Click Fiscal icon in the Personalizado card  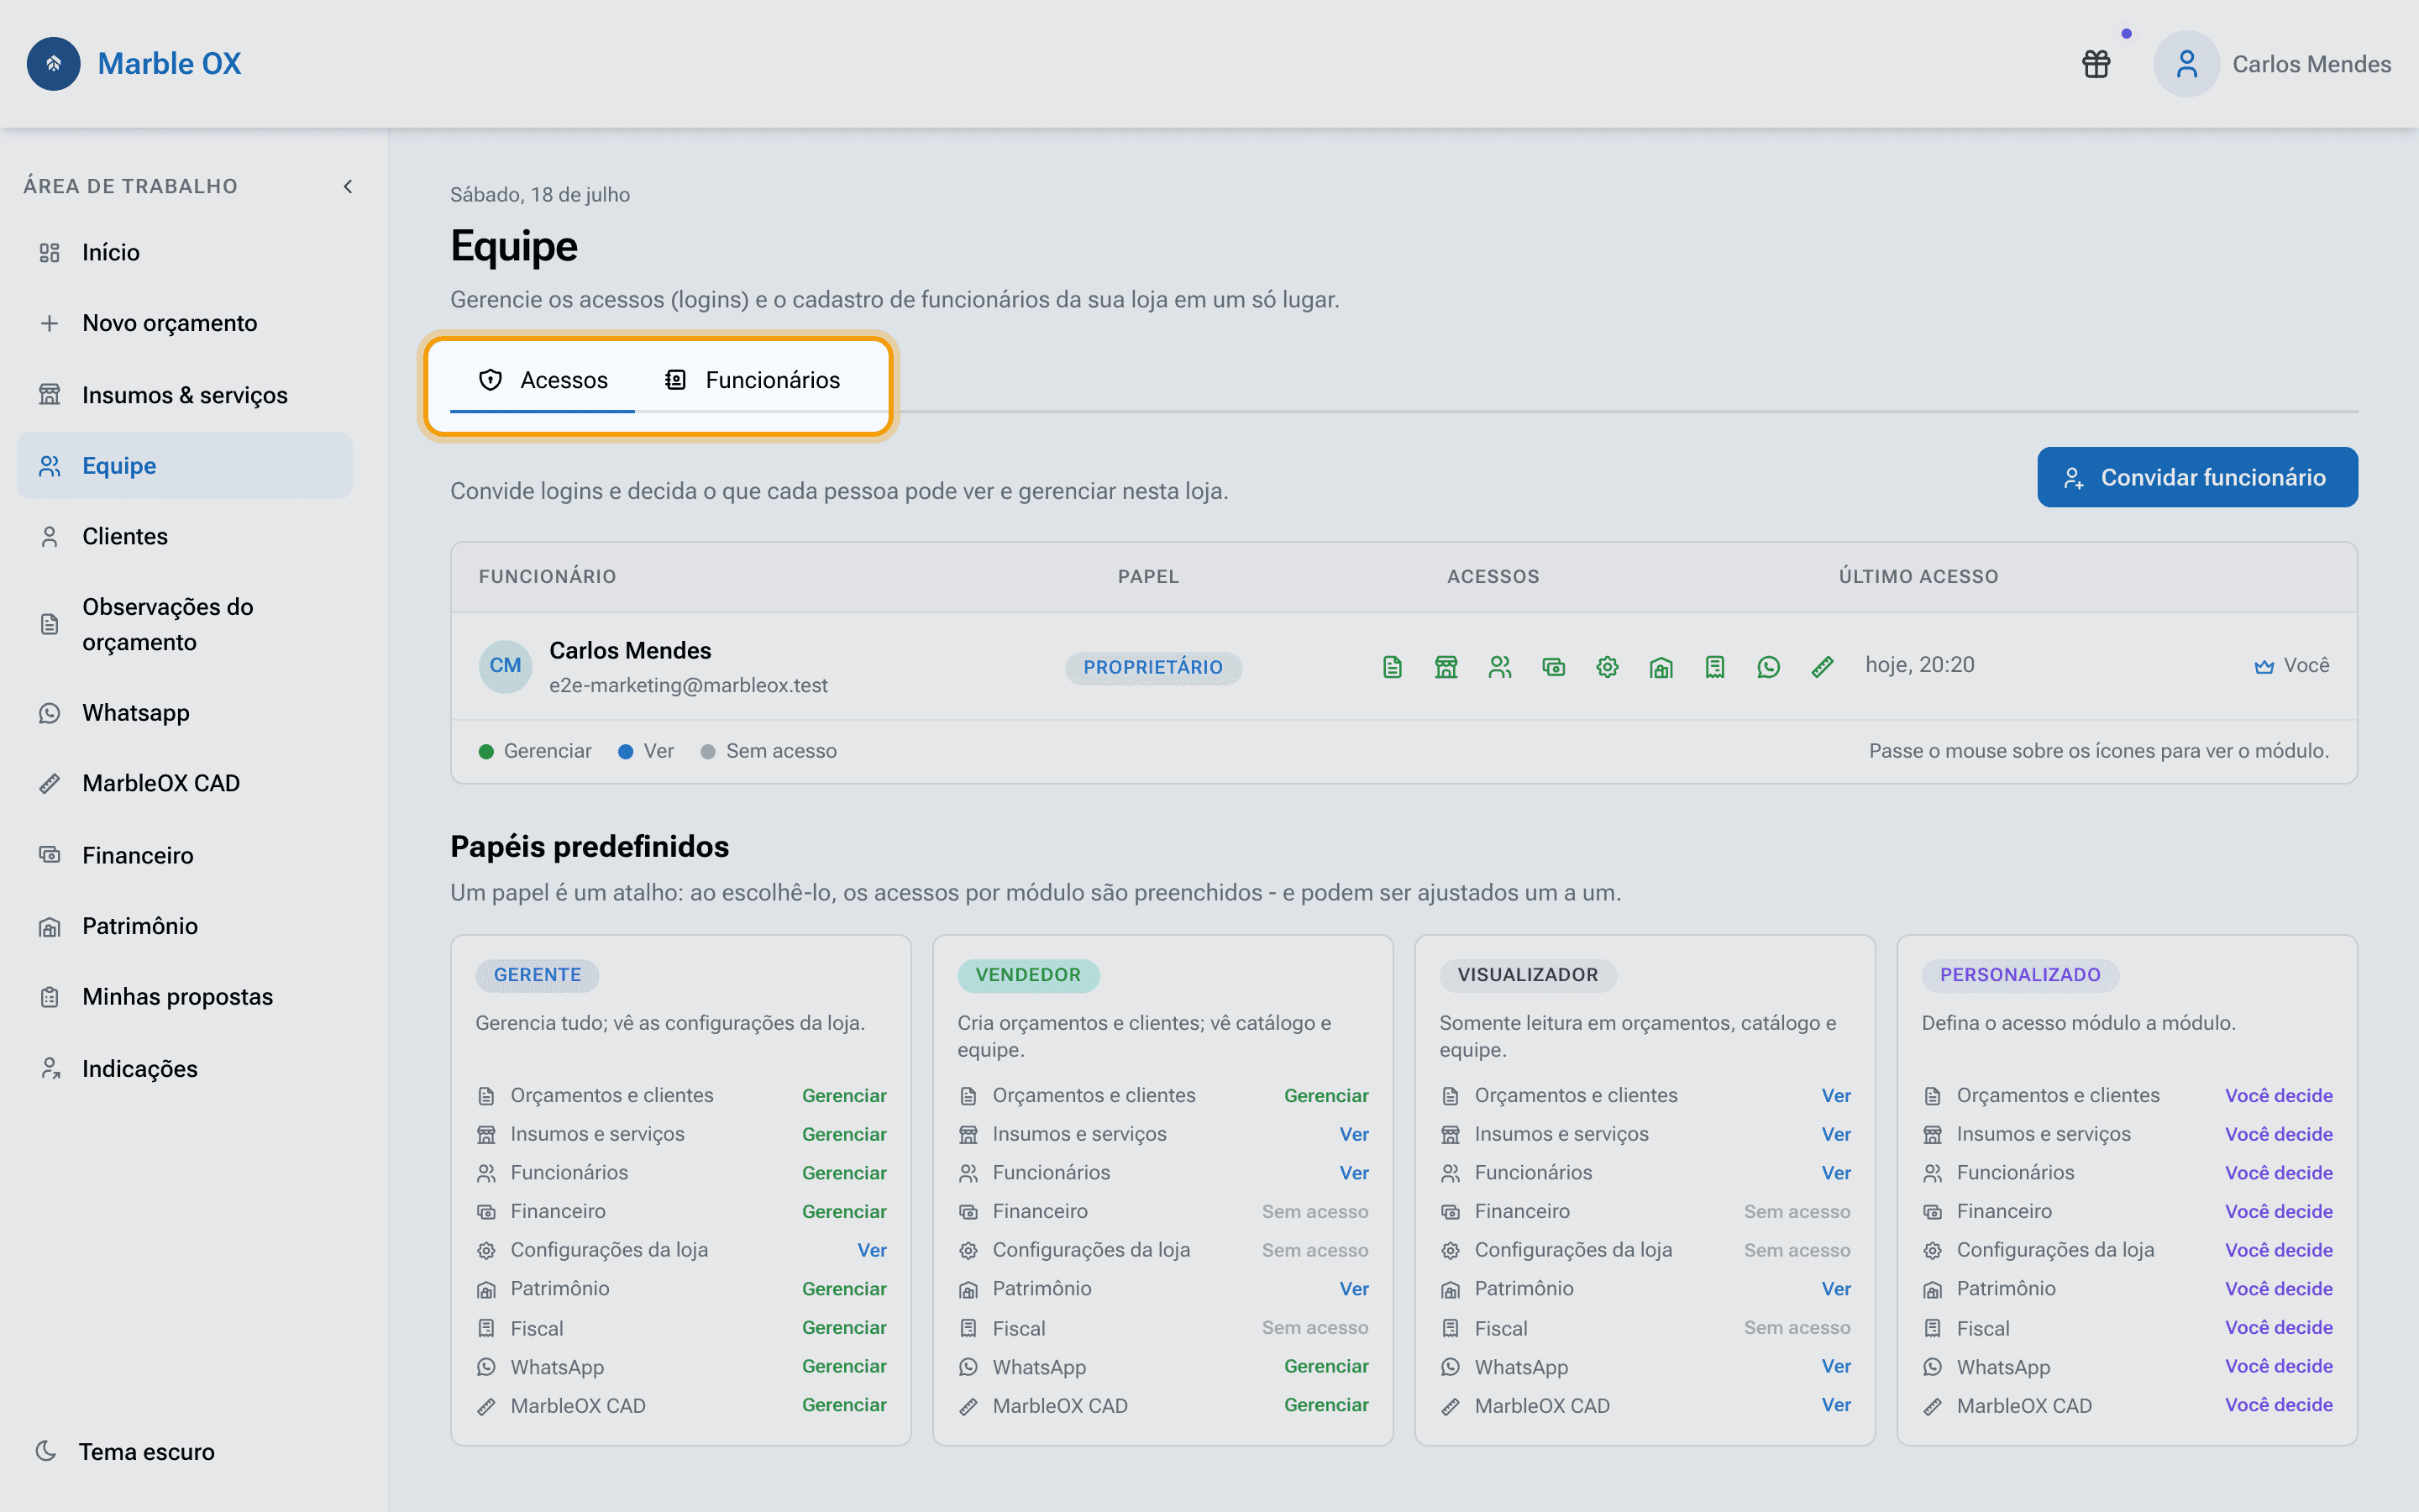(x=1932, y=1328)
